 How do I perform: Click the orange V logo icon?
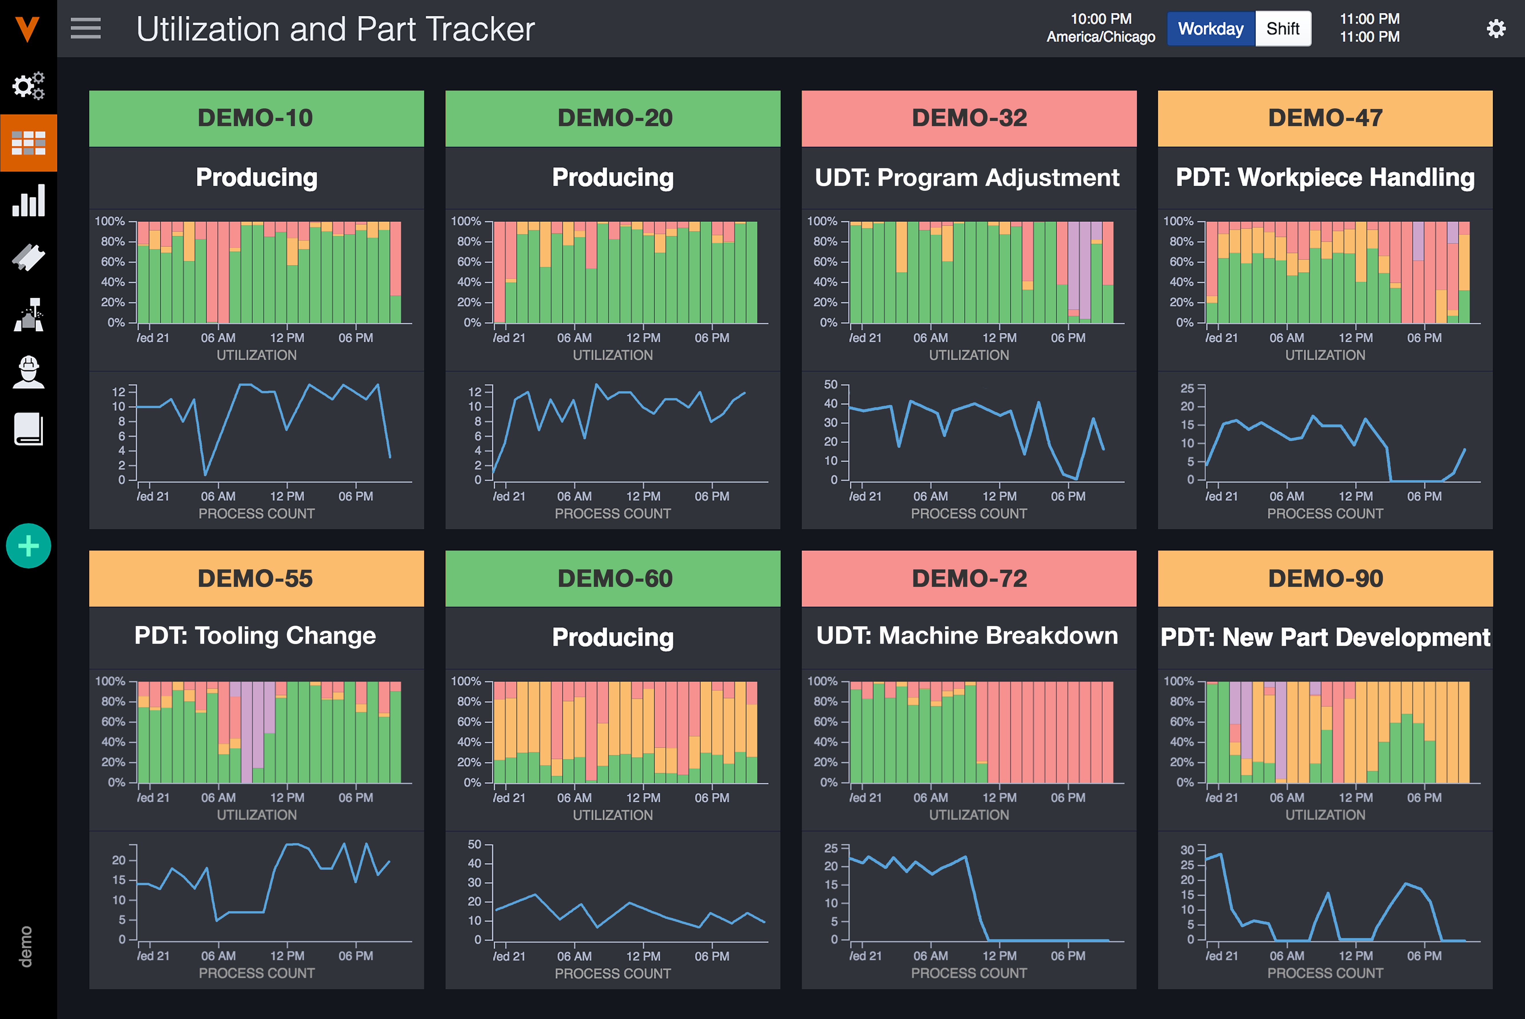coord(27,29)
